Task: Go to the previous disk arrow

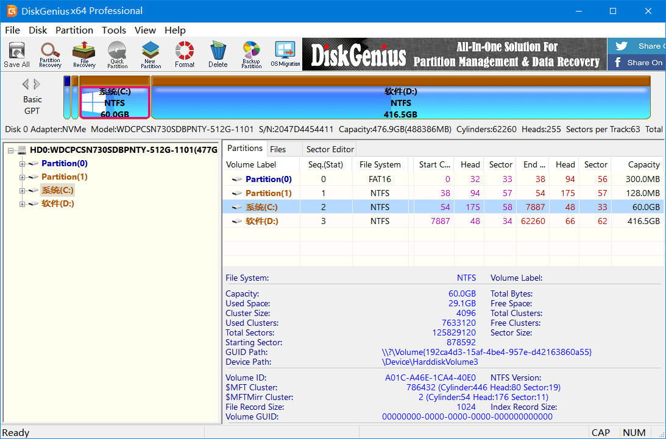Action: [26, 85]
